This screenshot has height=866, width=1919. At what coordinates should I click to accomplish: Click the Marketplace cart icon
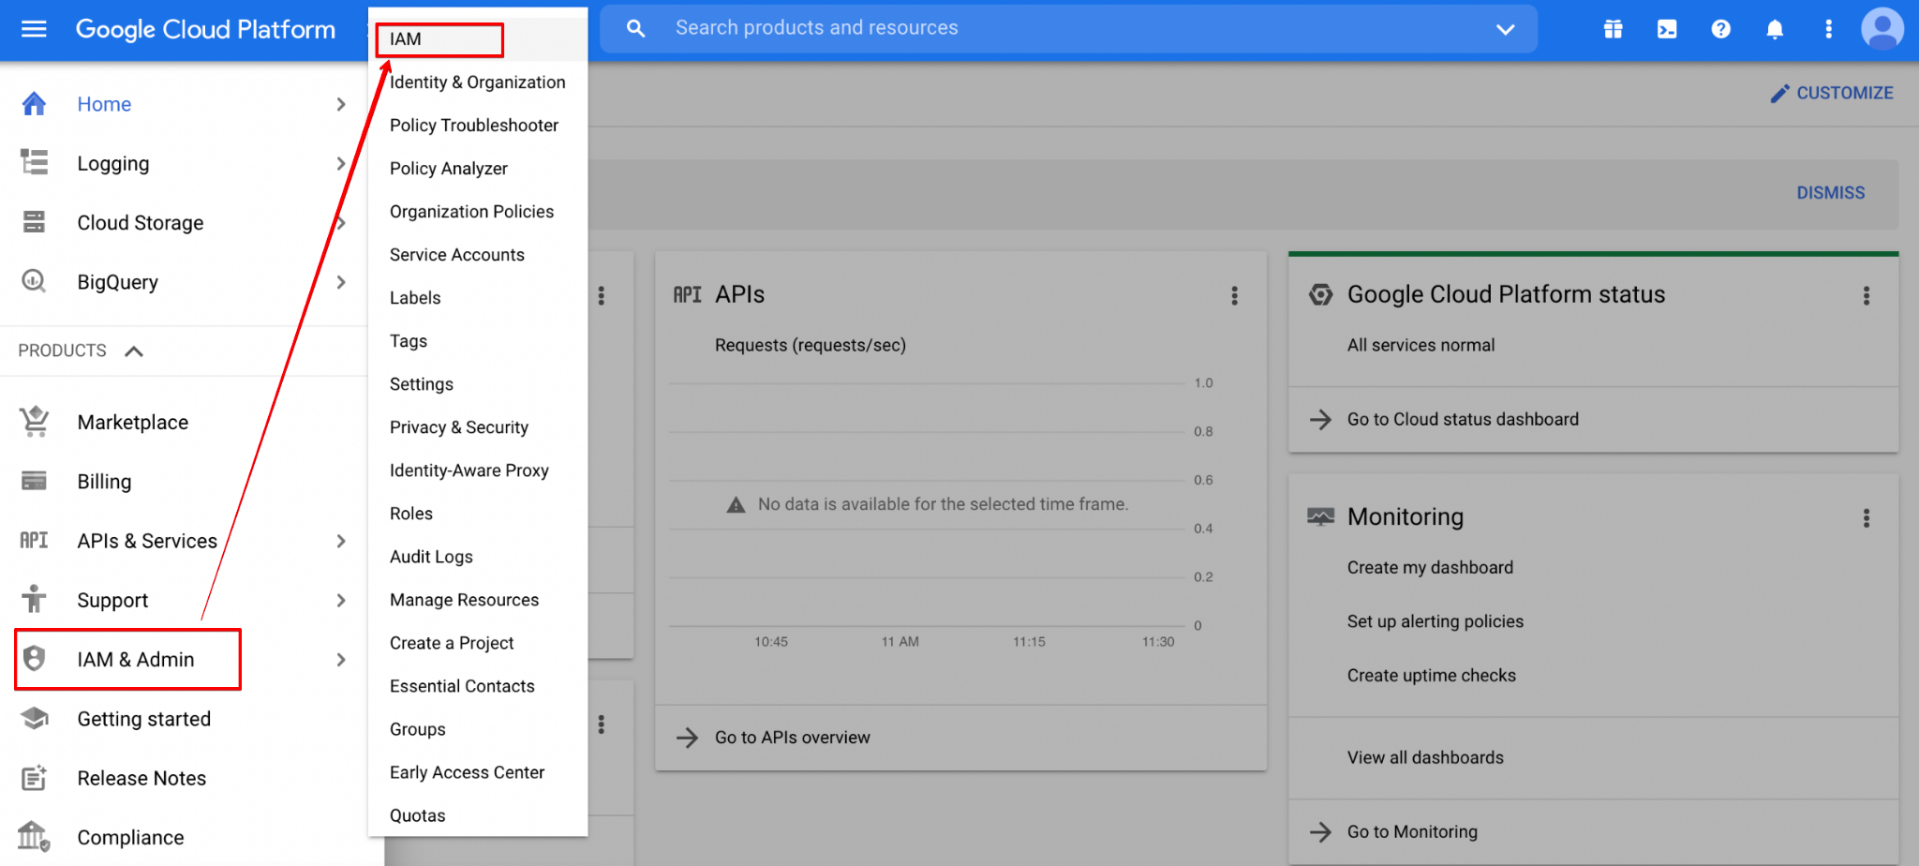click(34, 422)
